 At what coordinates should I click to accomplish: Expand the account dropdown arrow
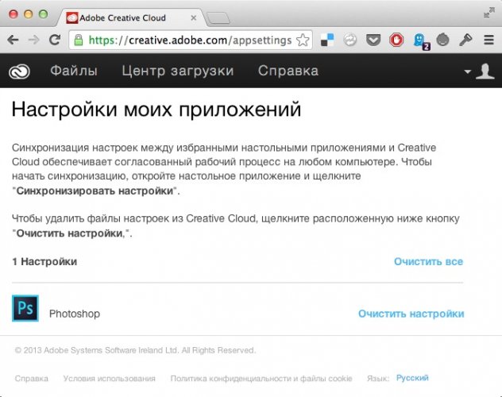[x=467, y=71]
